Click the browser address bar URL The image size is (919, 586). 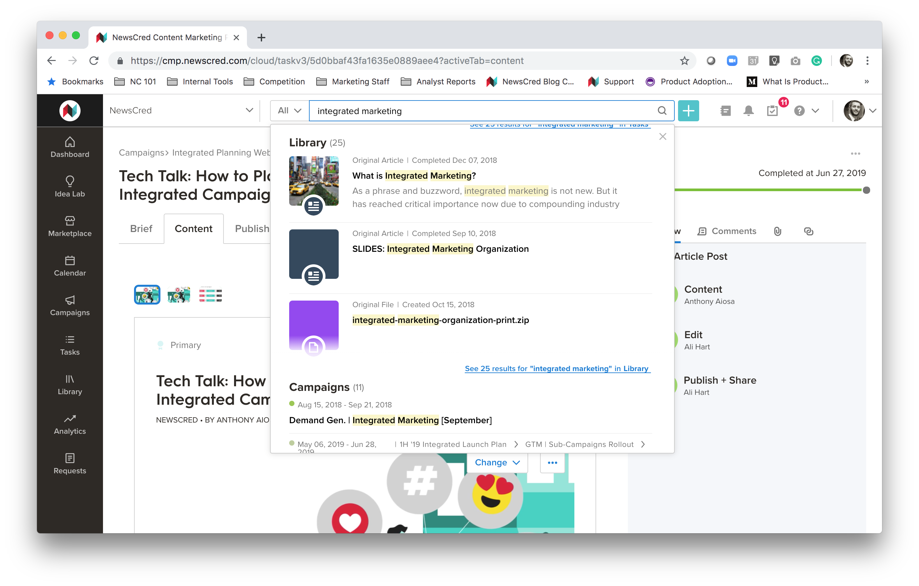(327, 61)
